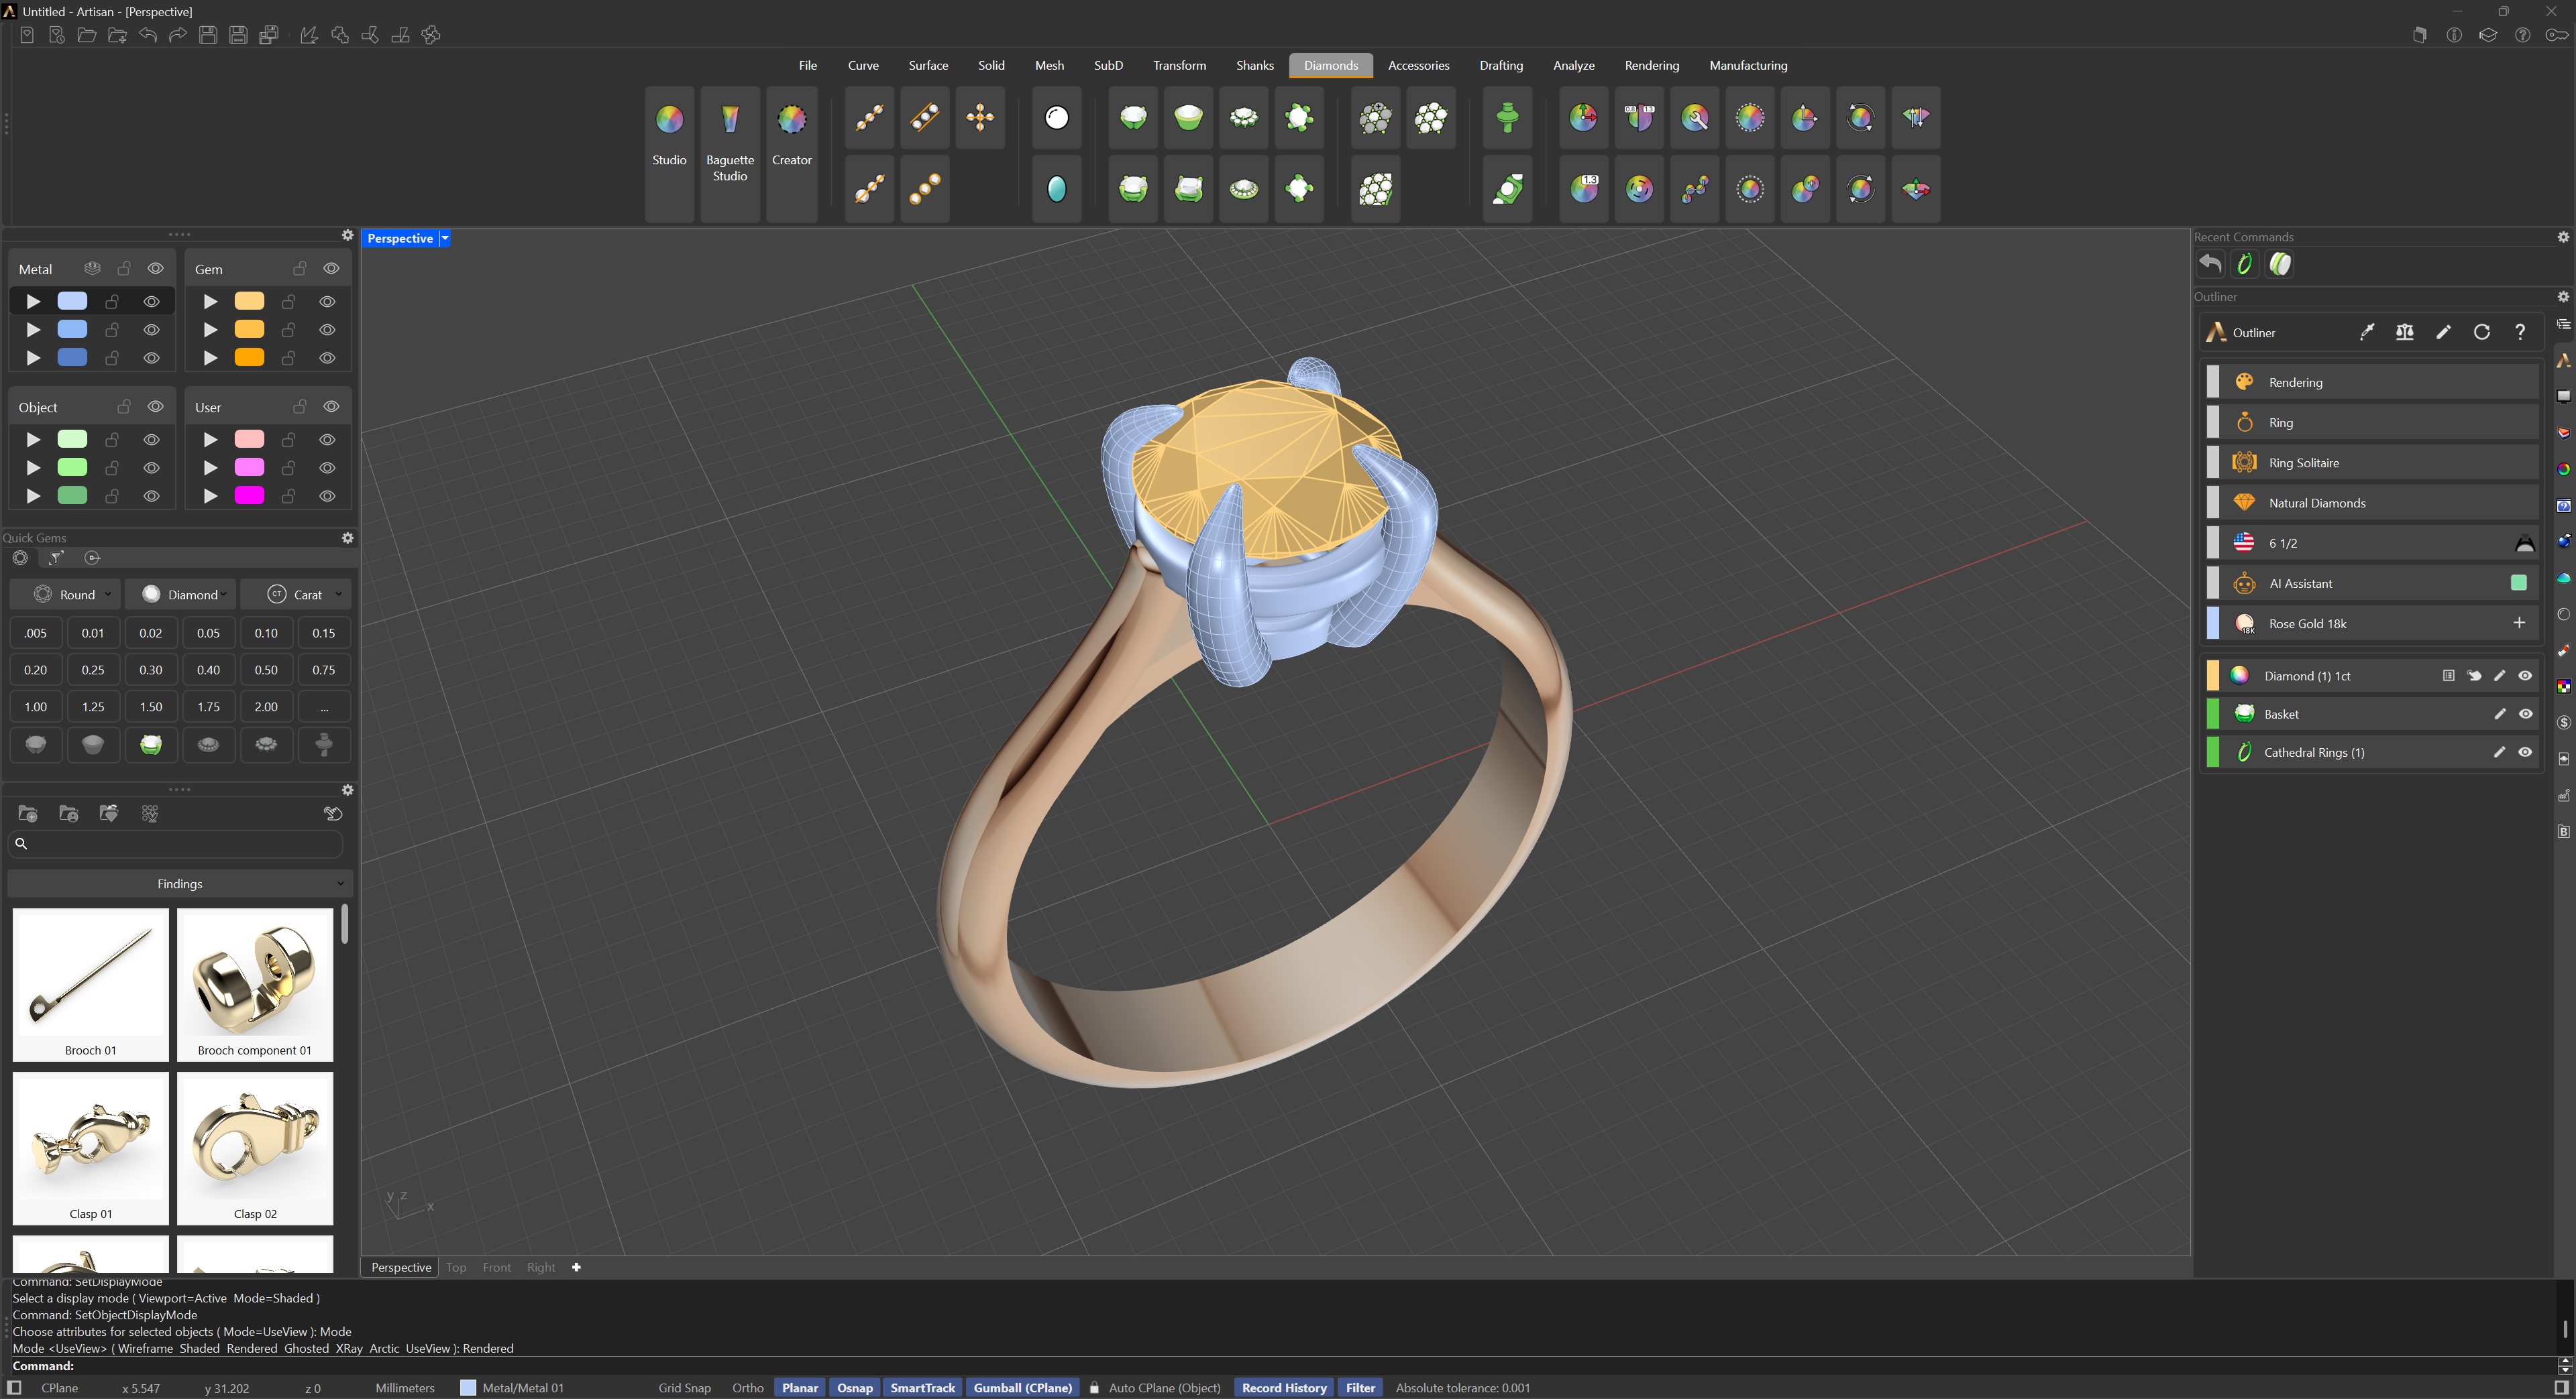Viewport: 2576px width, 1399px height.
Task: Open the Rendering ribbon tab
Action: pos(1651,65)
